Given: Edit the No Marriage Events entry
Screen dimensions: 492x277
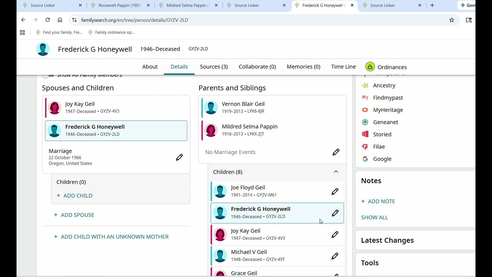Looking at the screenshot, I should point(336,152).
